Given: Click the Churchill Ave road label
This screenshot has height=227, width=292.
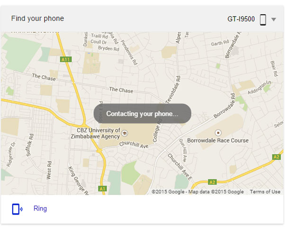Looking at the screenshot, I should [x=134, y=145].
